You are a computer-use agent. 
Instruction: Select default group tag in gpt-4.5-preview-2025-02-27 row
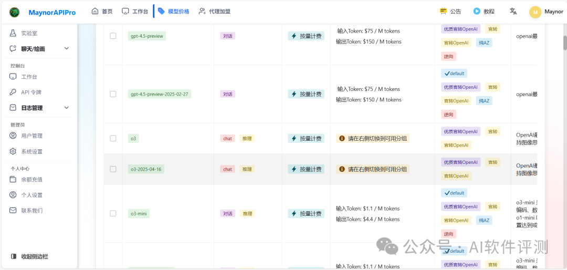[454, 74]
